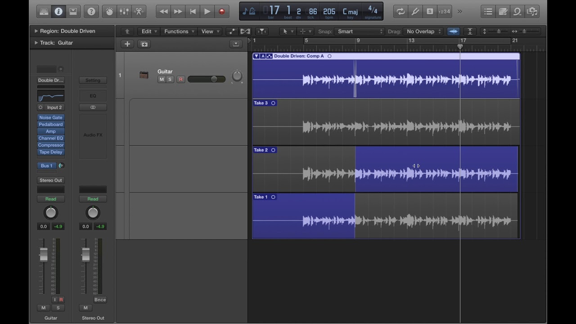Image resolution: width=576 pixels, height=324 pixels.
Task: Open the View menu
Action: pos(210,31)
